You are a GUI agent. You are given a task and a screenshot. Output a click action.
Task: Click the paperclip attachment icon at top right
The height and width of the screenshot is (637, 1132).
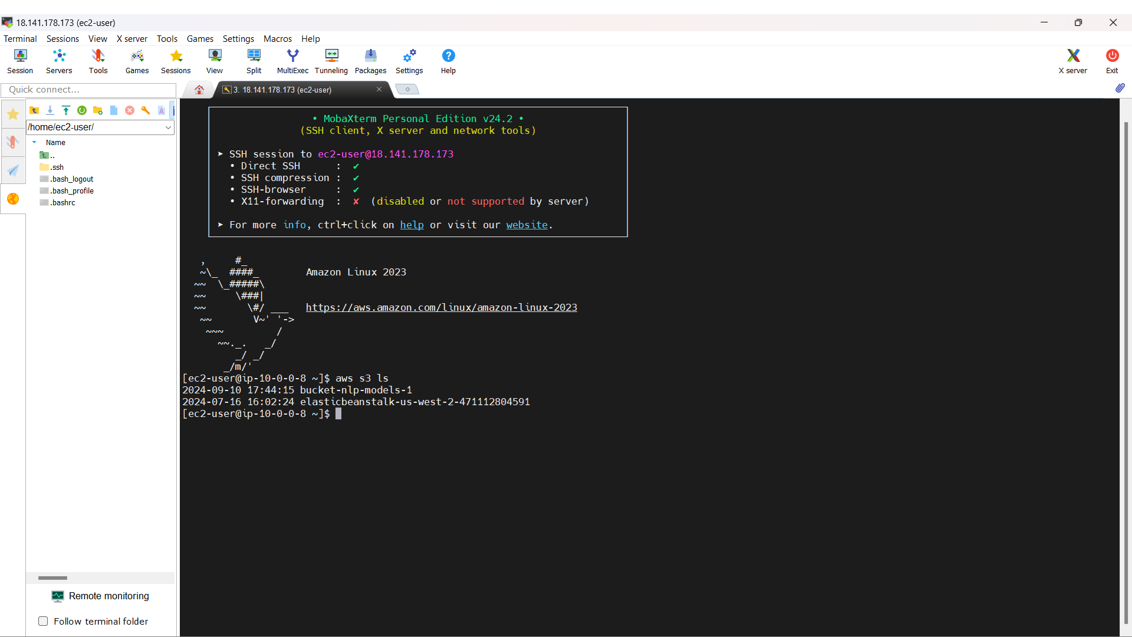point(1120,88)
